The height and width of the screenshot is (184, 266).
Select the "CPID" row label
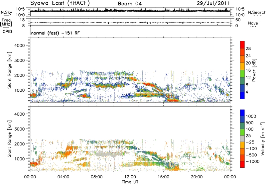pyautogui.click(x=7, y=32)
